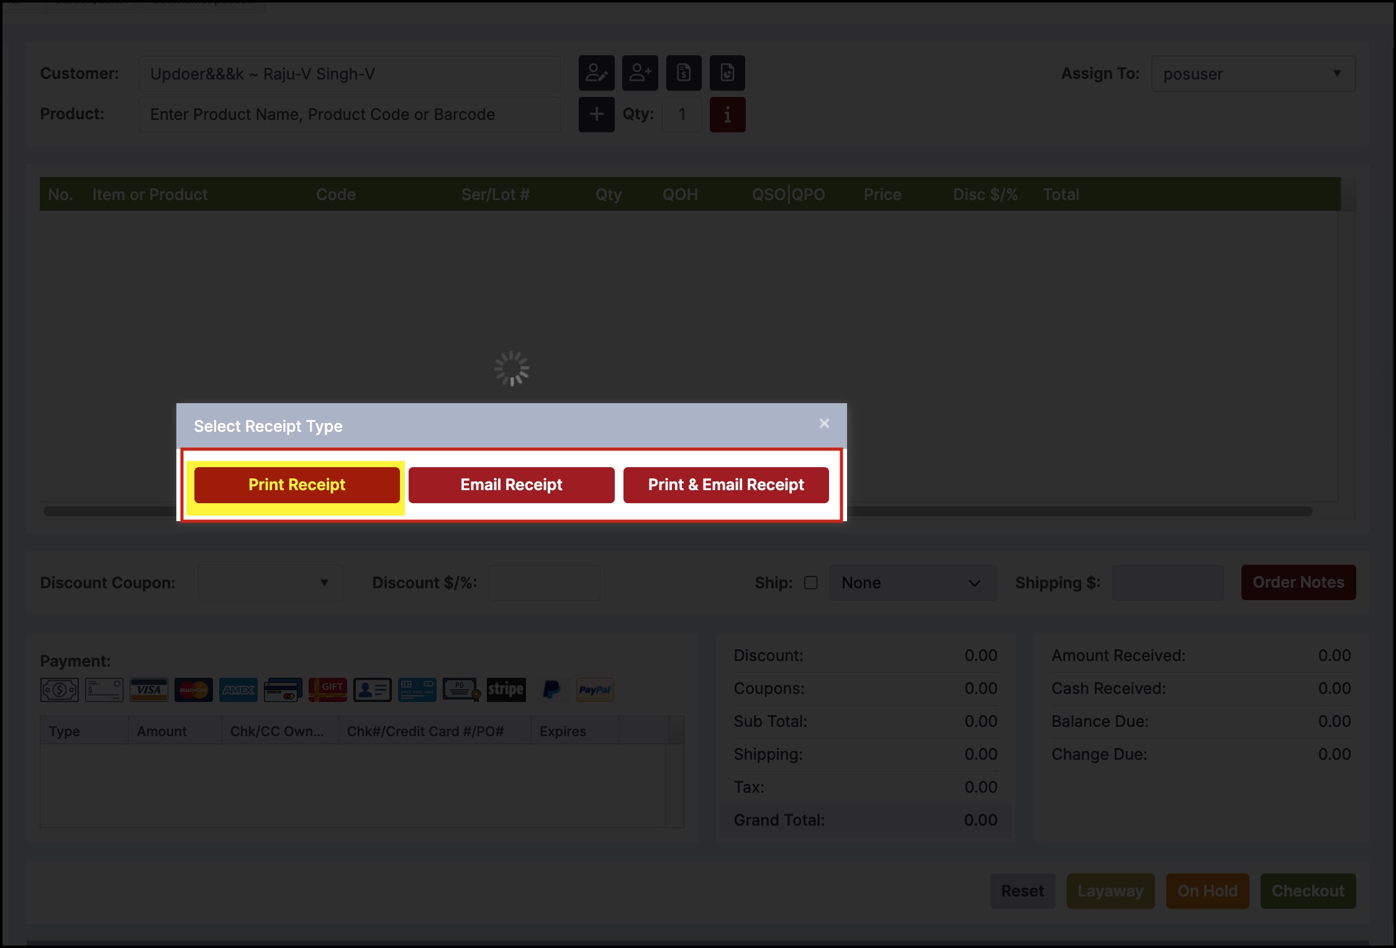Click the QOH column header
1396x948 pixels.
coord(680,194)
